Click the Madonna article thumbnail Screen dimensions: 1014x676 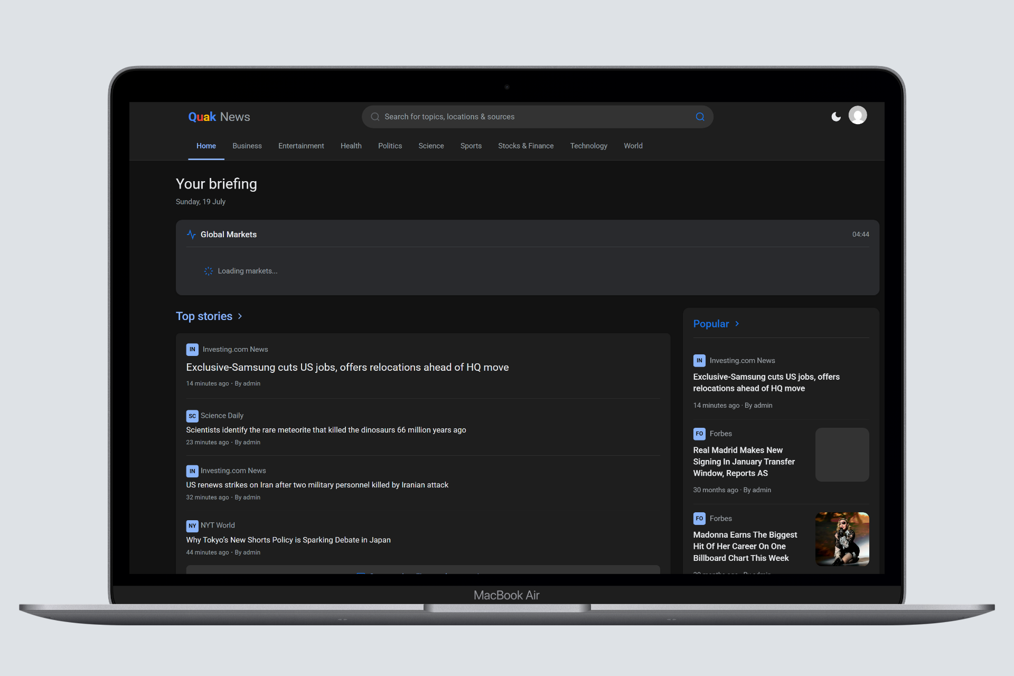coord(842,539)
